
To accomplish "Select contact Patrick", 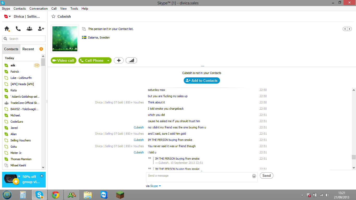I will (x=22, y=72).
